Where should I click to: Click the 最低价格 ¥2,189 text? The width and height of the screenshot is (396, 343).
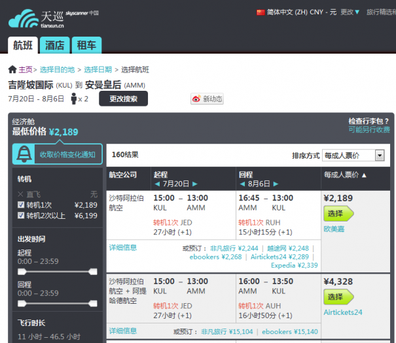pyautogui.click(x=45, y=131)
